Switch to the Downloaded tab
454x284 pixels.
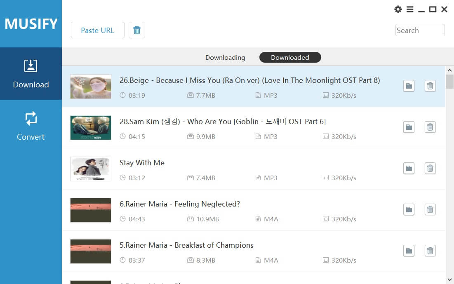[x=290, y=57]
